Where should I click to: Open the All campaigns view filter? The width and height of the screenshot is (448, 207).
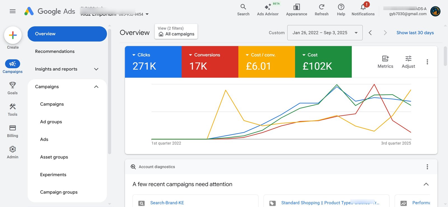coord(176,31)
